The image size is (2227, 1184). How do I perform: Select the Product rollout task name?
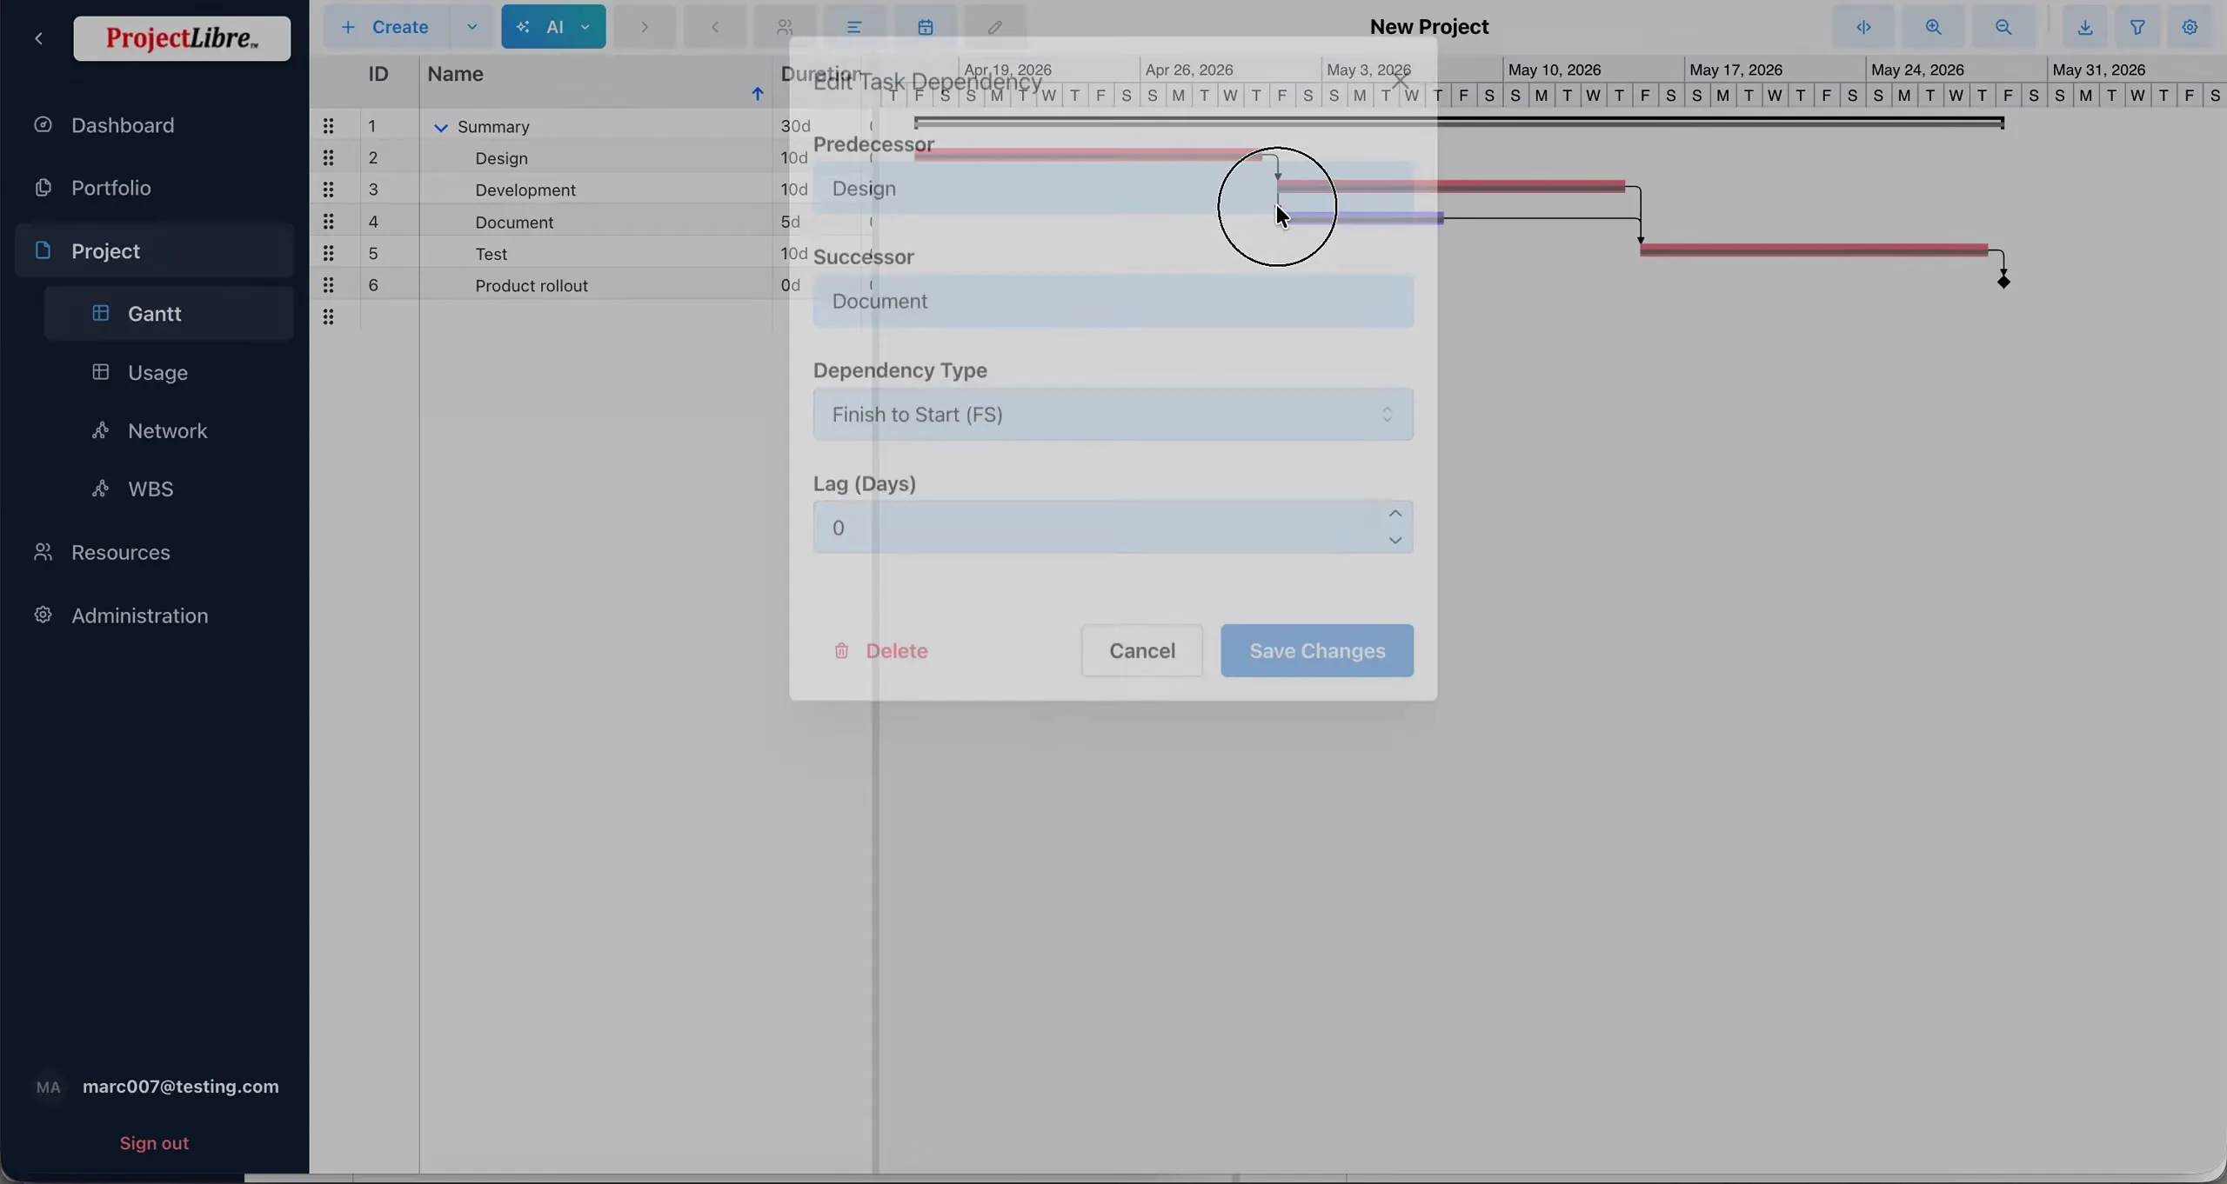532,286
